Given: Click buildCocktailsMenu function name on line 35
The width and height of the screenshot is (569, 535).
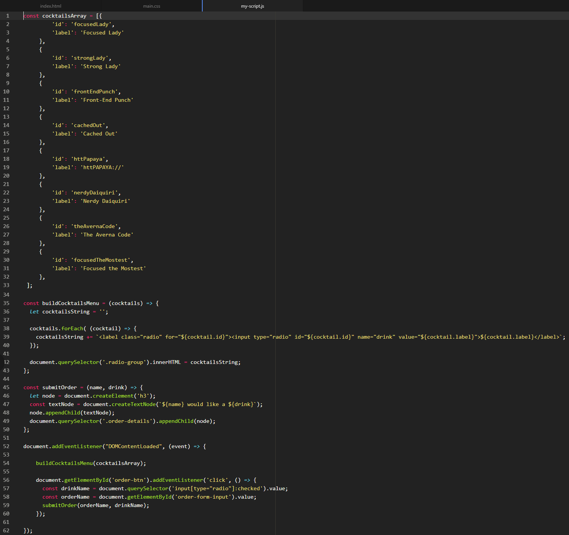Looking at the screenshot, I should coord(70,303).
